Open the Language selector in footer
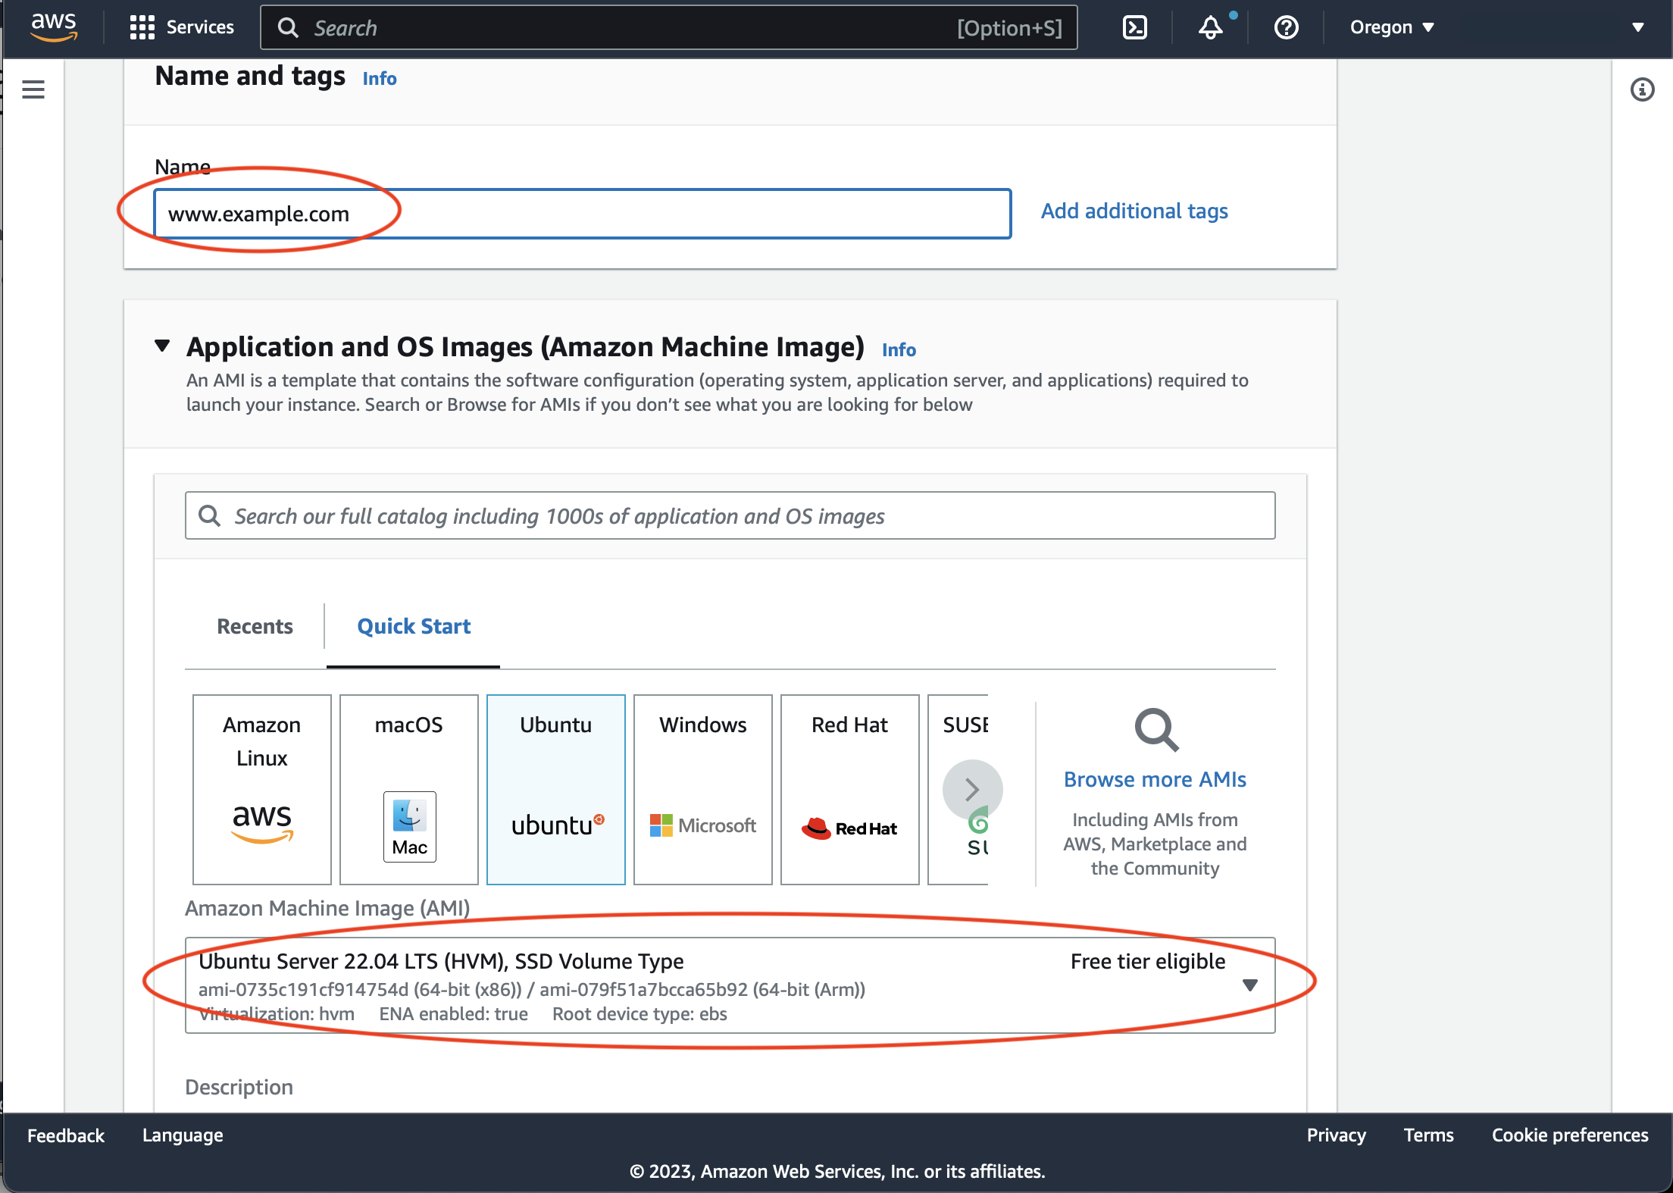The image size is (1673, 1193). tap(183, 1135)
